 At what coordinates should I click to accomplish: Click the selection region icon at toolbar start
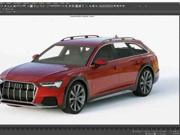[2, 6]
